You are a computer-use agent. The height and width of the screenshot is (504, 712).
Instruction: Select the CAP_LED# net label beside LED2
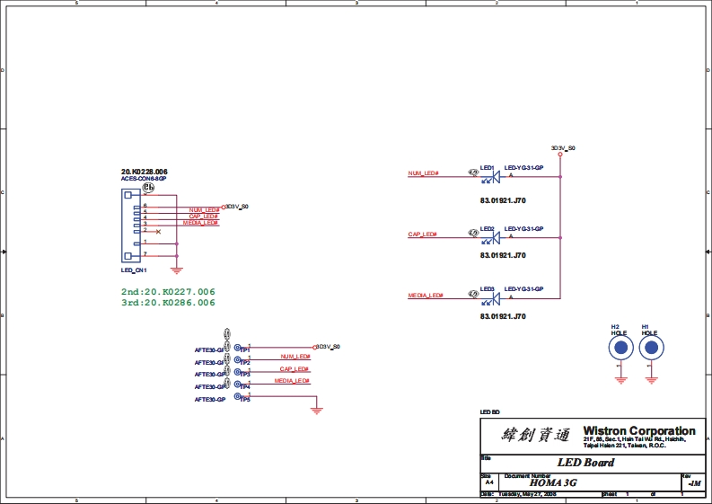tap(422, 234)
